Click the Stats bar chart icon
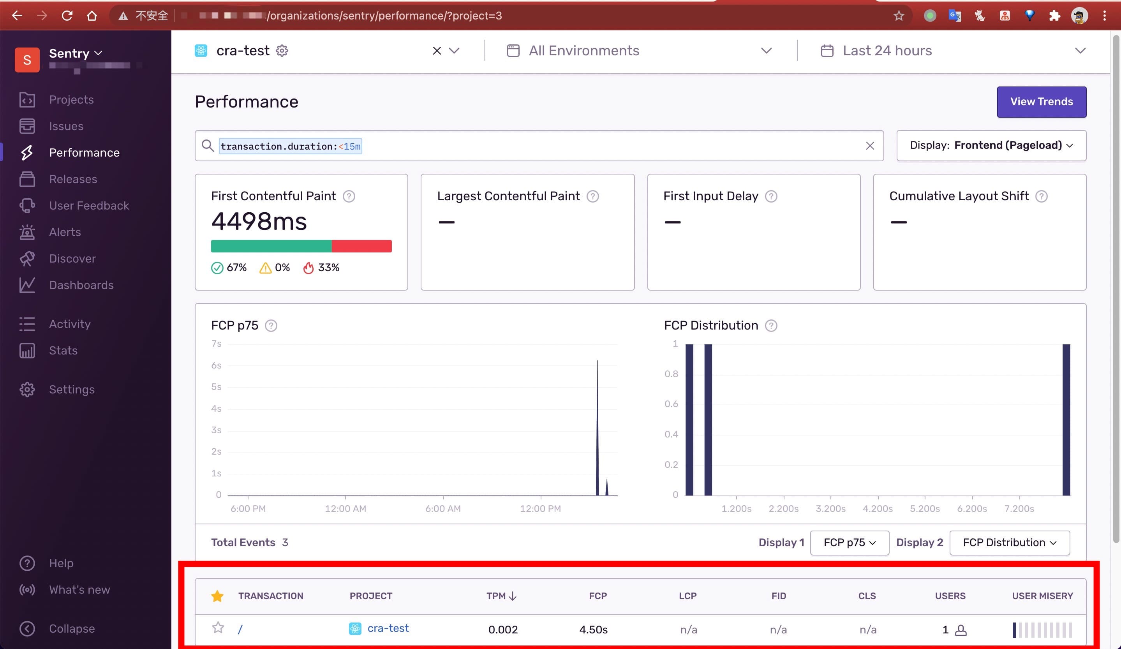 click(27, 351)
